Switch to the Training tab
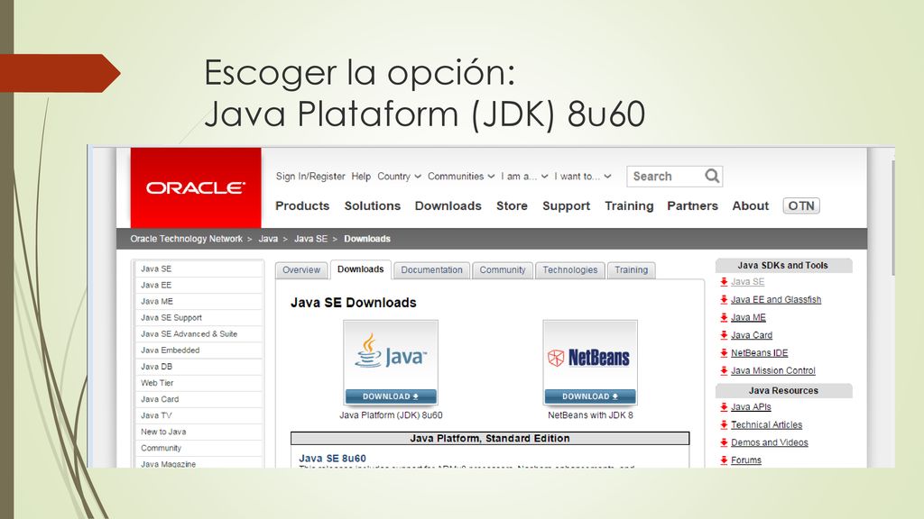The width and height of the screenshot is (924, 519). pos(631,269)
